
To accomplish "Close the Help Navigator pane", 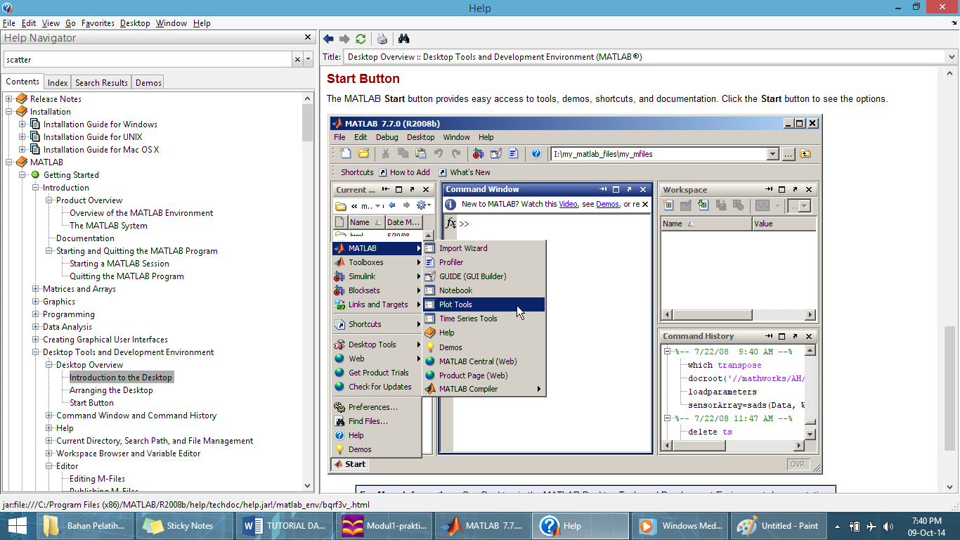I will tap(308, 37).
